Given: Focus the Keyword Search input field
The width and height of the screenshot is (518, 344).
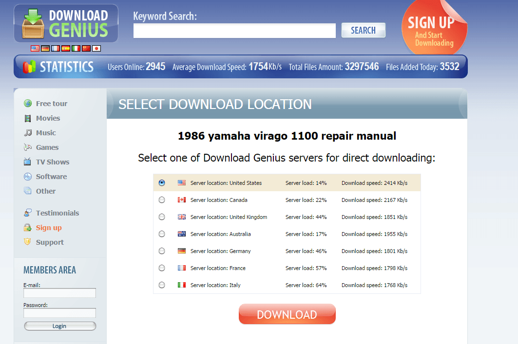Looking at the screenshot, I should (x=234, y=31).
